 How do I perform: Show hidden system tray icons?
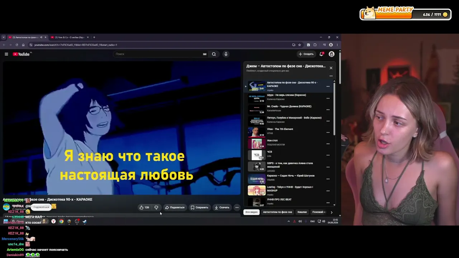tap(289, 221)
